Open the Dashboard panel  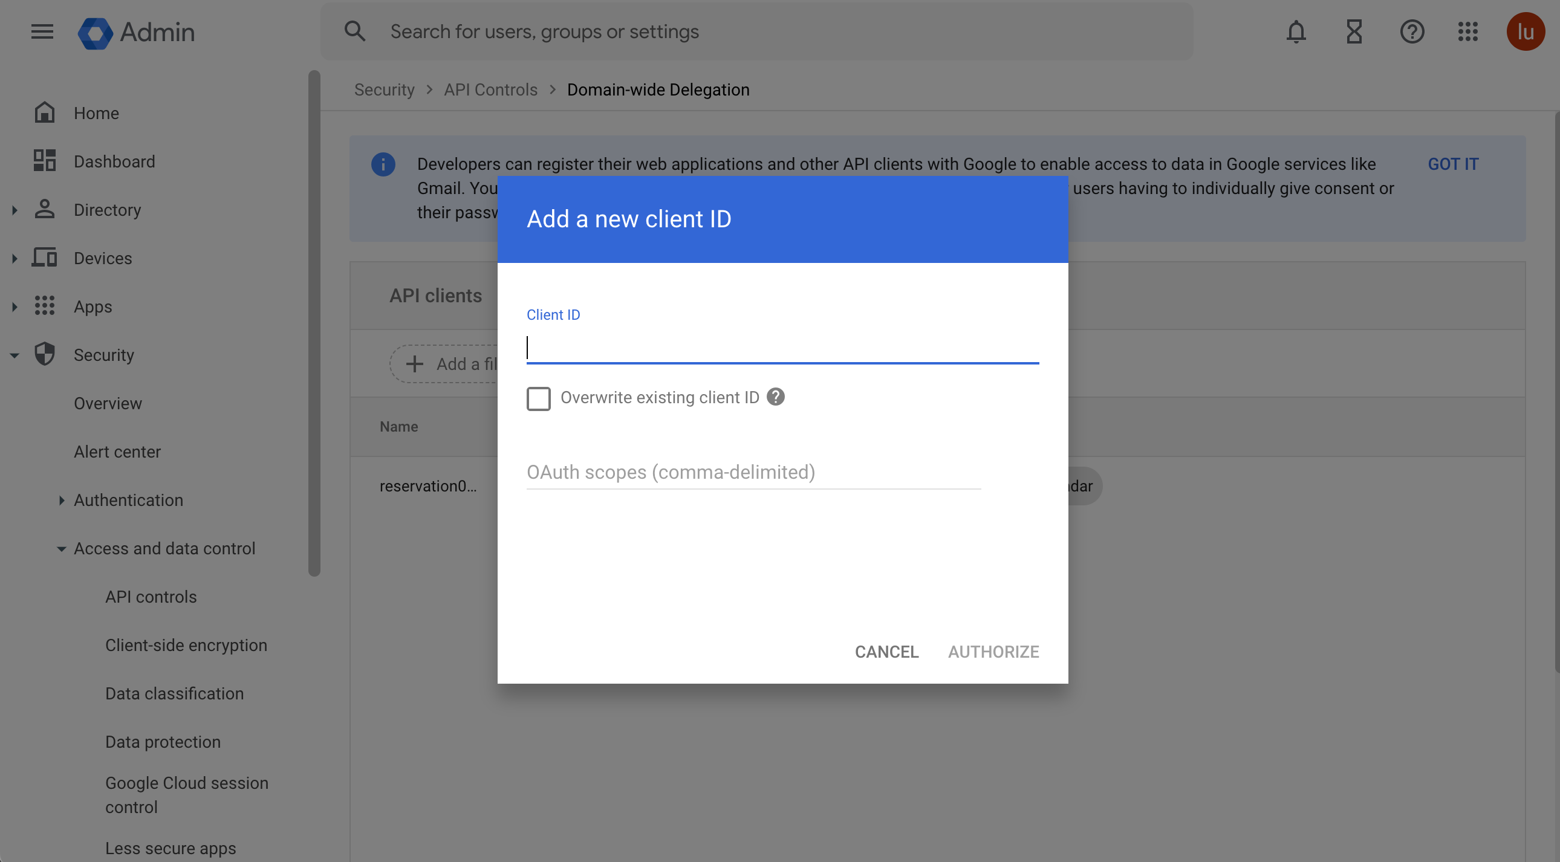click(115, 160)
